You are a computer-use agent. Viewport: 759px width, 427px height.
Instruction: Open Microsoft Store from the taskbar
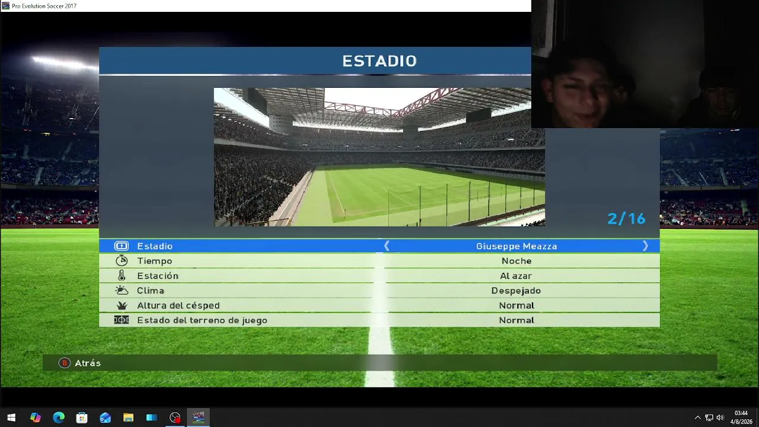coord(82,418)
